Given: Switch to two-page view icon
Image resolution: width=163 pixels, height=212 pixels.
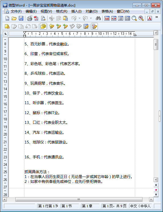Looking at the screenshot, I should (127, 18).
